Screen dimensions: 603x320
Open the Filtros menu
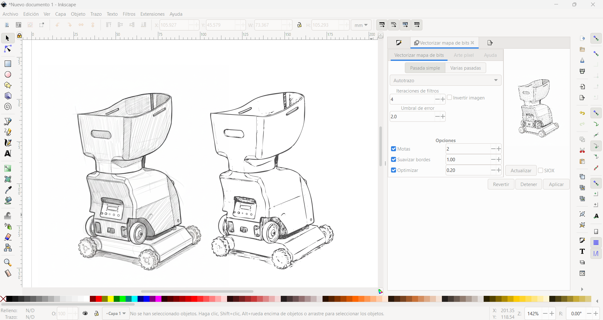(x=129, y=14)
